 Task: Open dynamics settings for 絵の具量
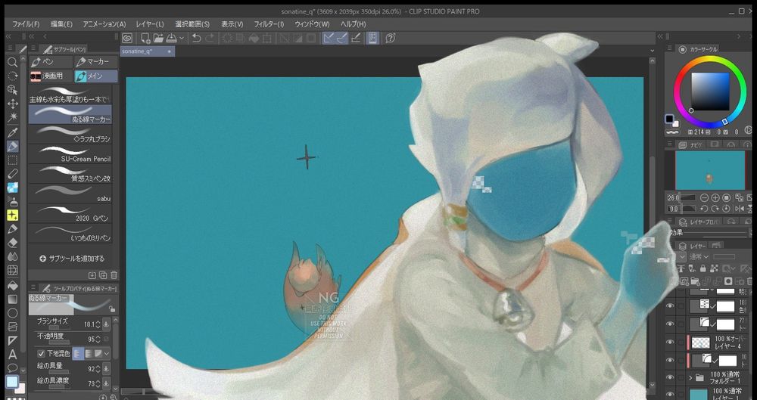tap(106, 369)
